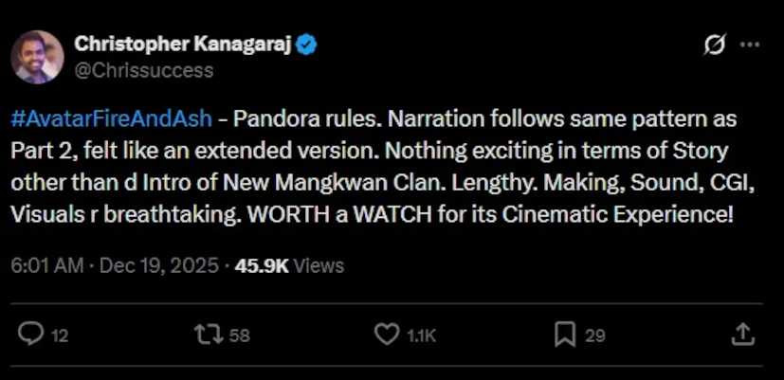The image size is (784, 380).
Task: Click the reply speech bubble icon
Action: coord(32,334)
